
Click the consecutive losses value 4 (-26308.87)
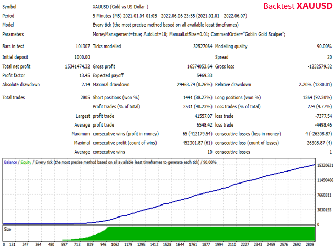[318, 134]
